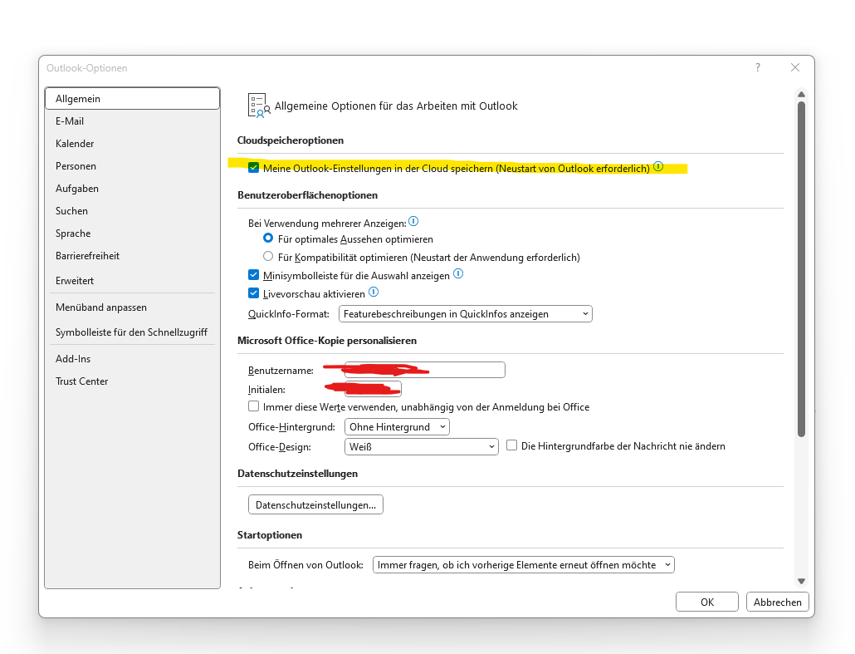Click into the Benutzername input field
Image resolution: width=855 pixels, height=654 pixels.
click(425, 370)
